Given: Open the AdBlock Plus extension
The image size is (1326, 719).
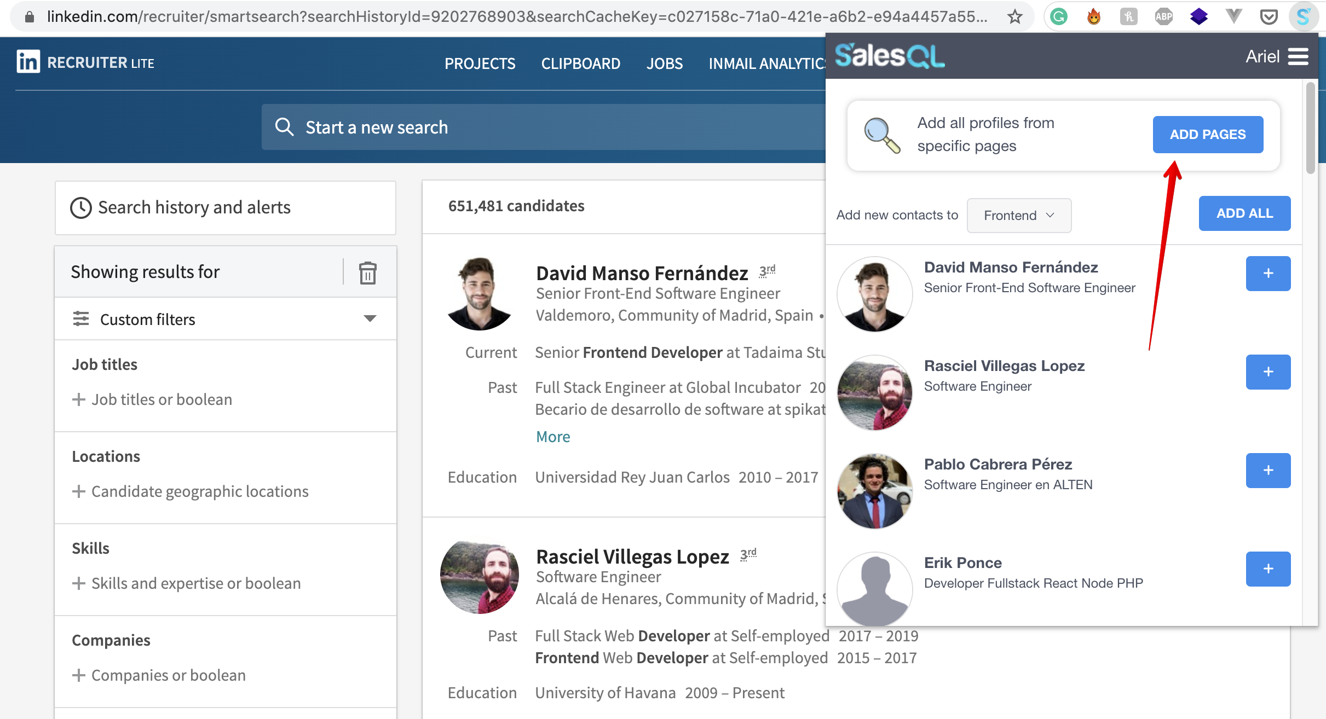Looking at the screenshot, I should click(1164, 17).
